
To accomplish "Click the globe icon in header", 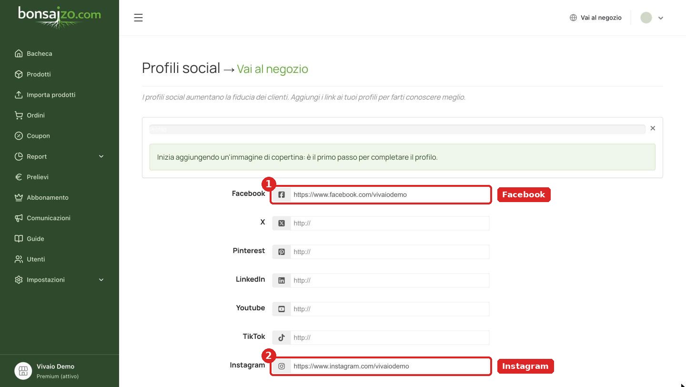I will [x=573, y=18].
